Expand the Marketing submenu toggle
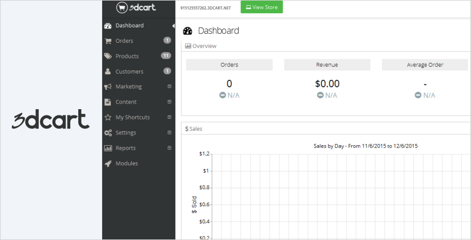Screen dimensions: 471x240 169,87
